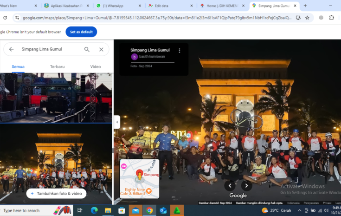Viewport: 341px width, 216px height.
Task: Click the basith kurniawan profile avatar
Action: (135, 57)
